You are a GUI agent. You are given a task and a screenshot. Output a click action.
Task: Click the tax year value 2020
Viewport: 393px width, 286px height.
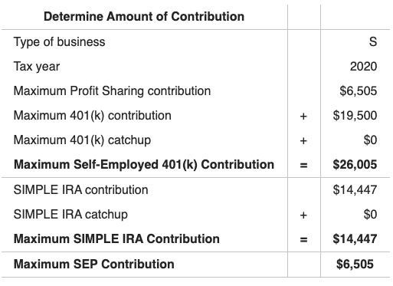[x=363, y=67]
